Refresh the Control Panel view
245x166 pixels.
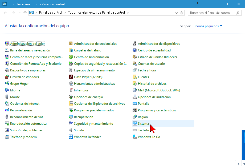point(182,13)
